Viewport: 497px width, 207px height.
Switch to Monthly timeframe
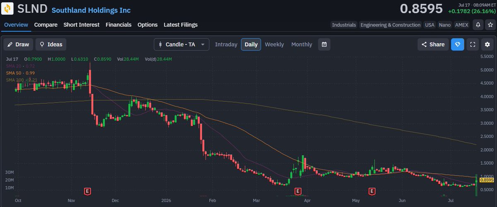point(302,44)
